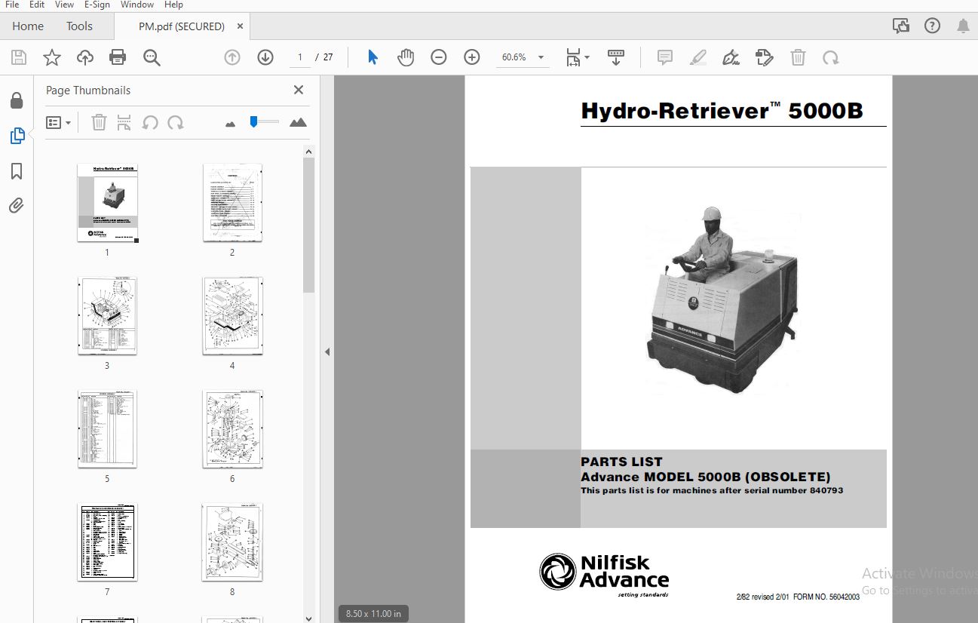Expand the fit page options arrow
This screenshot has height=623, width=978.
pyautogui.click(x=587, y=57)
